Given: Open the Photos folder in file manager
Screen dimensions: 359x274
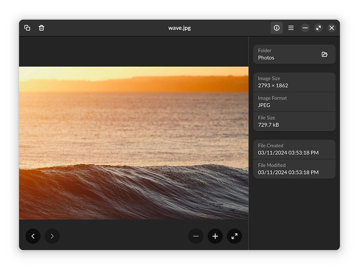Looking at the screenshot, I should pos(325,54).
